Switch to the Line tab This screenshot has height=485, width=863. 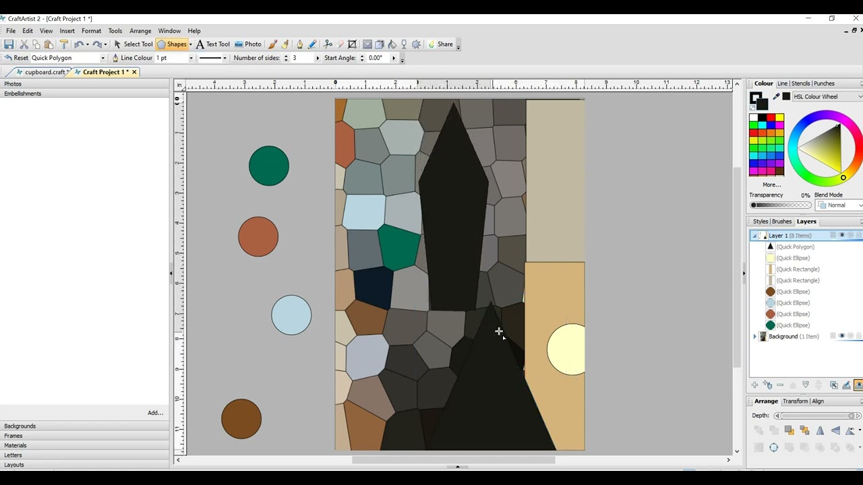[782, 84]
